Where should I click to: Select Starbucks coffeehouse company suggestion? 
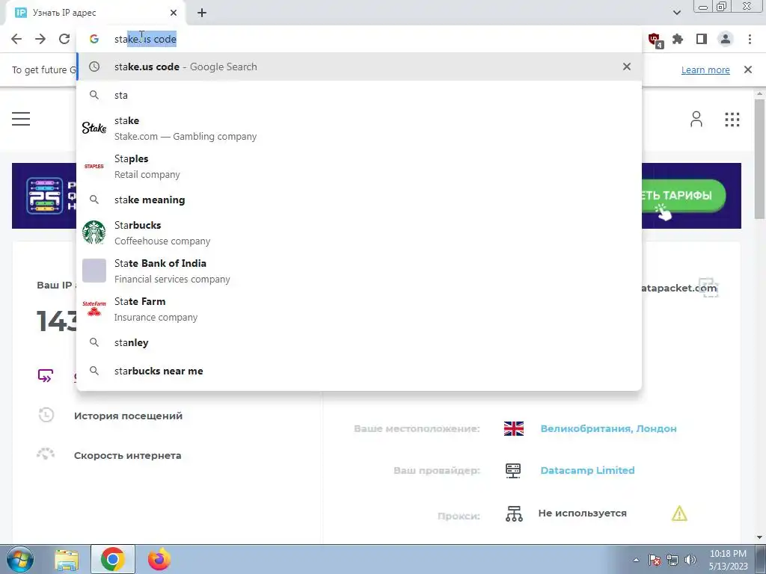click(359, 233)
